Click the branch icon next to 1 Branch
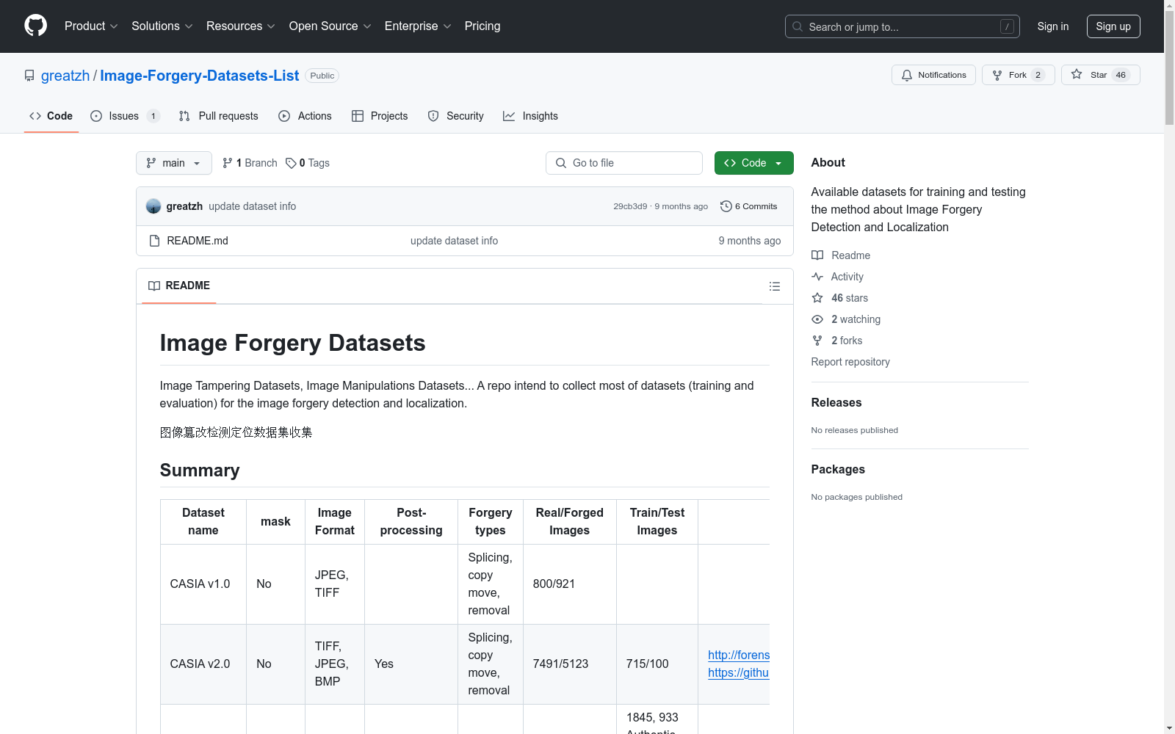This screenshot has width=1175, height=734. (x=228, y=163)
